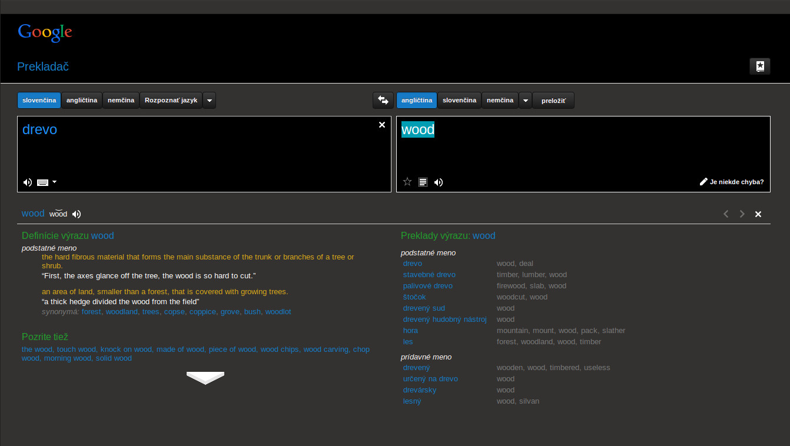Expand more definitions with down arrow
Viewport: 790px width, 446px height.
[x=205, y=378]
